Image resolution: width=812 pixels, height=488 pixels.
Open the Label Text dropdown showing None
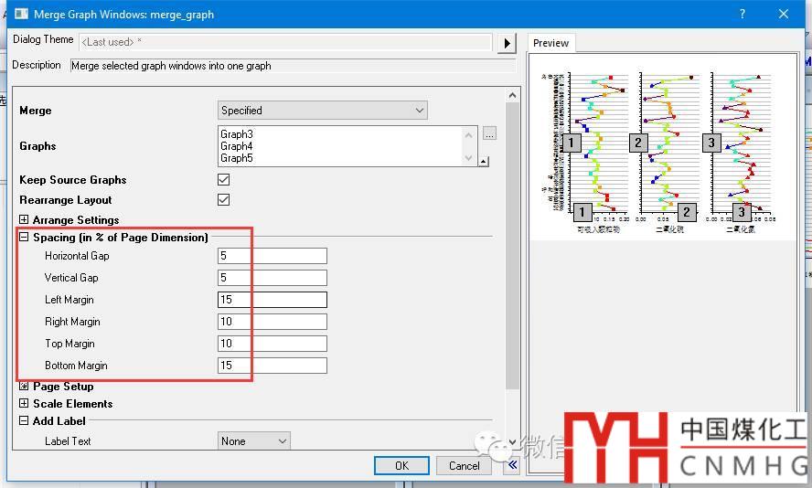[254, 440]
